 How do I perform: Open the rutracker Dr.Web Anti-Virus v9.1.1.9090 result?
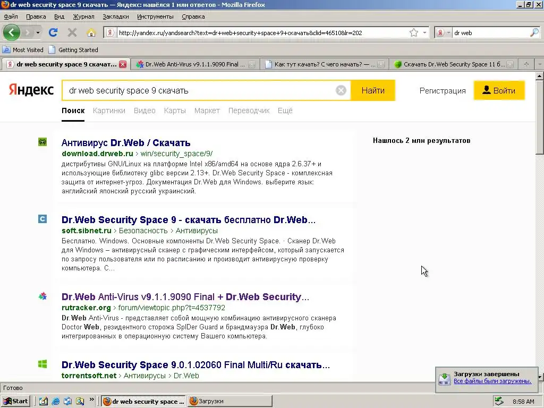coord(185,297)
